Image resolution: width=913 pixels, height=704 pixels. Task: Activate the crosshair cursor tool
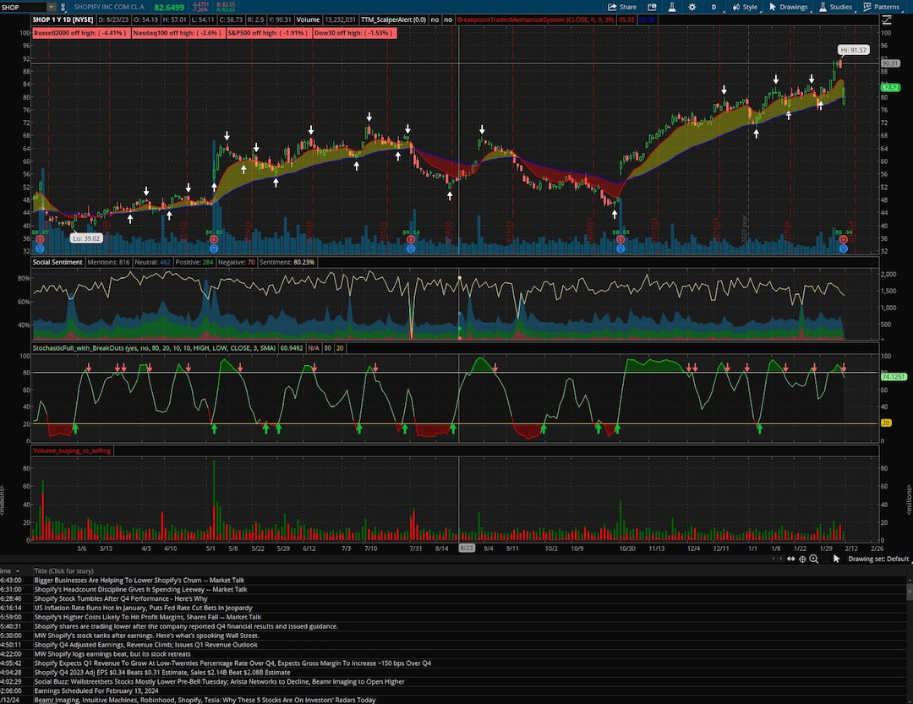click(x=802, y=559)
